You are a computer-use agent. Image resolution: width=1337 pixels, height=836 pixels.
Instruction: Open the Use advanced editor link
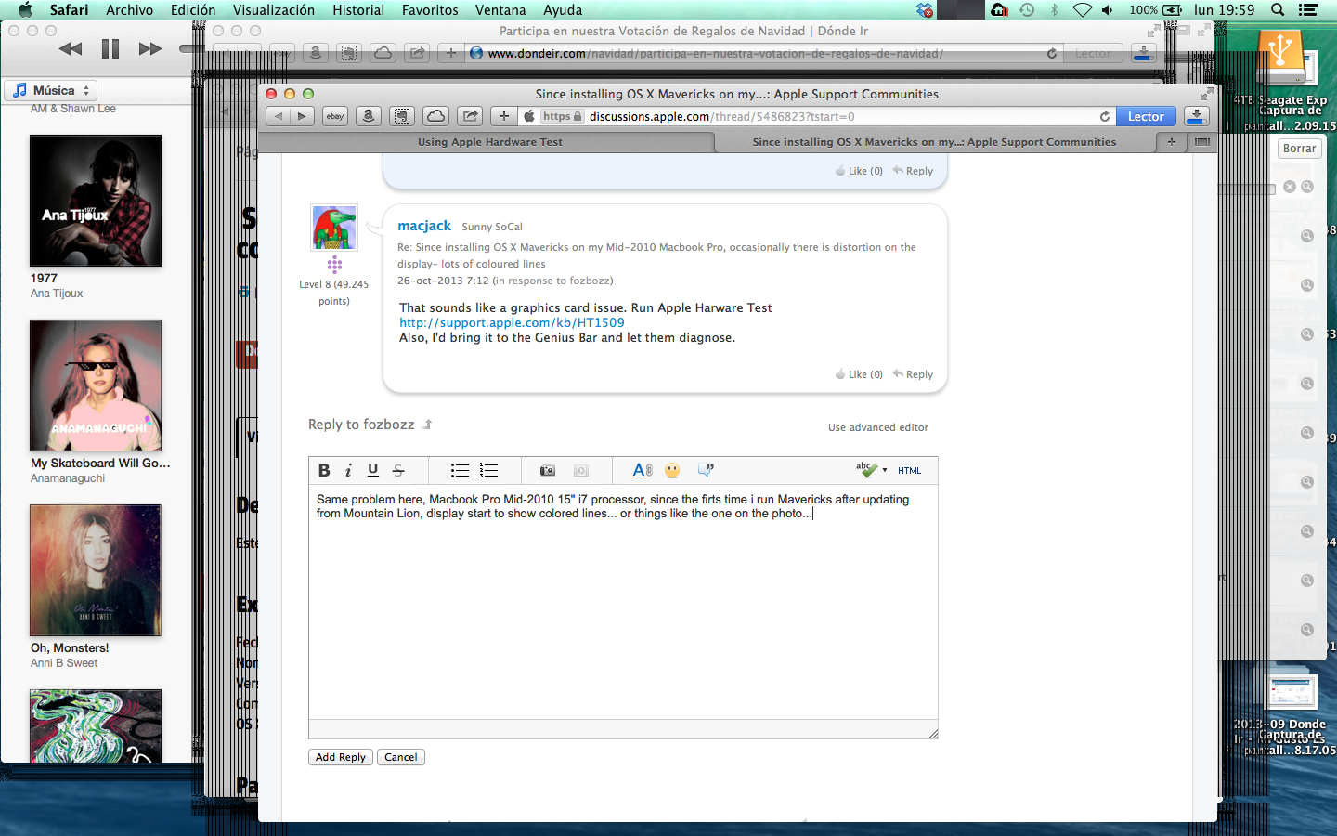(x=878, y=427)
